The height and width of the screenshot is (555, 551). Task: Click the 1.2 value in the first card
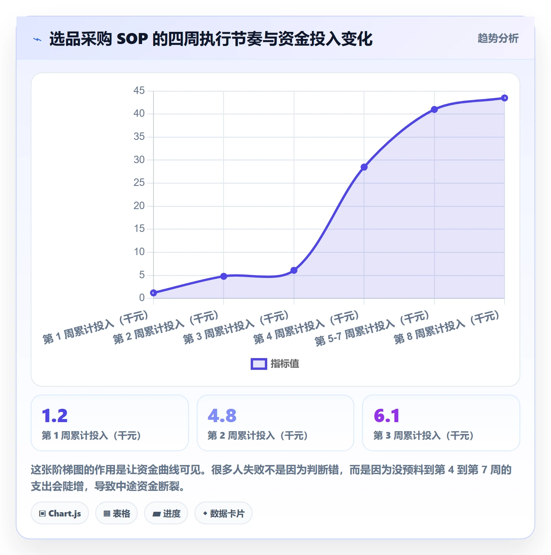55,416
